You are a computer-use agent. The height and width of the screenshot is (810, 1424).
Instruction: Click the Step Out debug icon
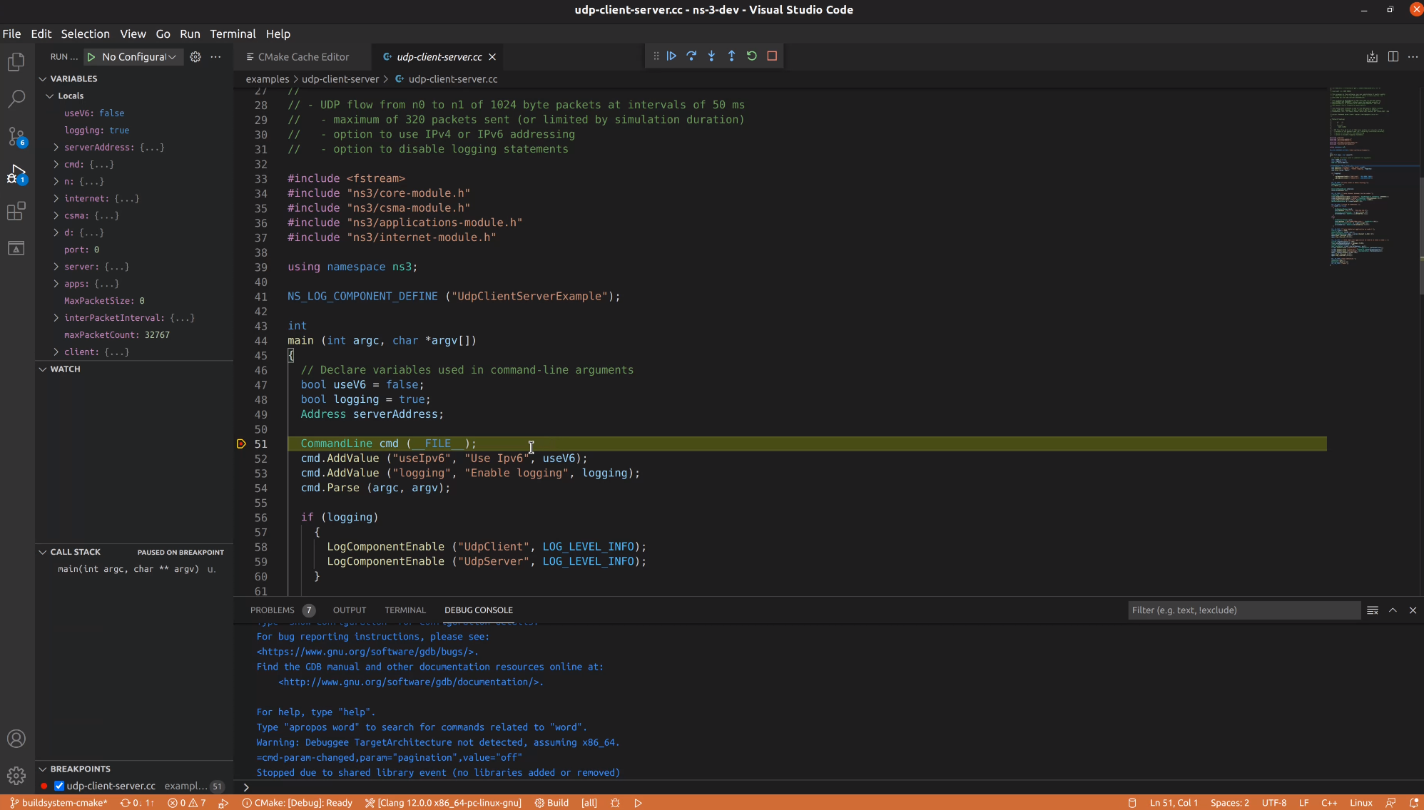(731, 56)
